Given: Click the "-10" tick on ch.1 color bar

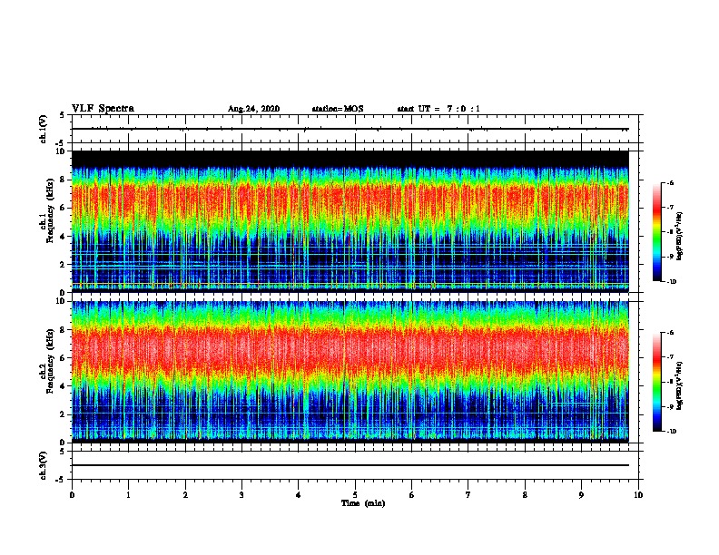Looking at the screenshot, I should click(672, 282).
